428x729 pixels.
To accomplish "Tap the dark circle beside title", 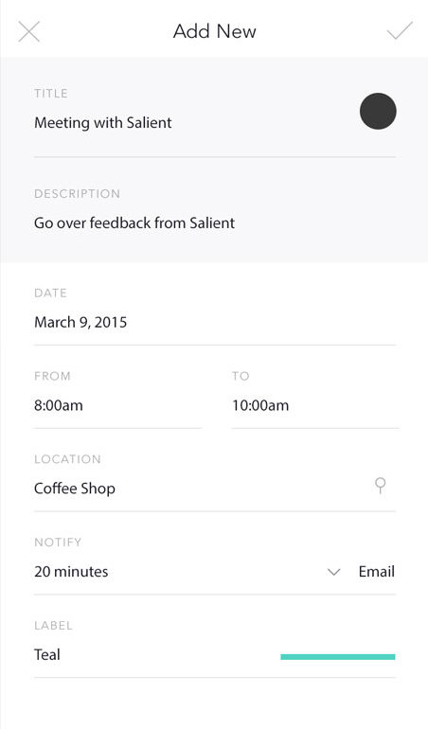I will pos(378,111).
